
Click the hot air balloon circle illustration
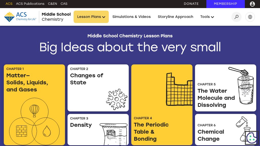click(34, 111)
